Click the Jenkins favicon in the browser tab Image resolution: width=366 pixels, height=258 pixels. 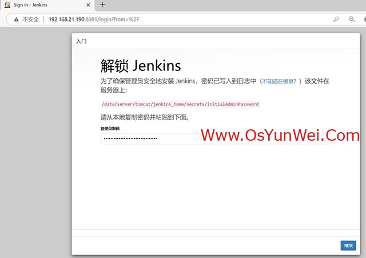click(7, 5)
